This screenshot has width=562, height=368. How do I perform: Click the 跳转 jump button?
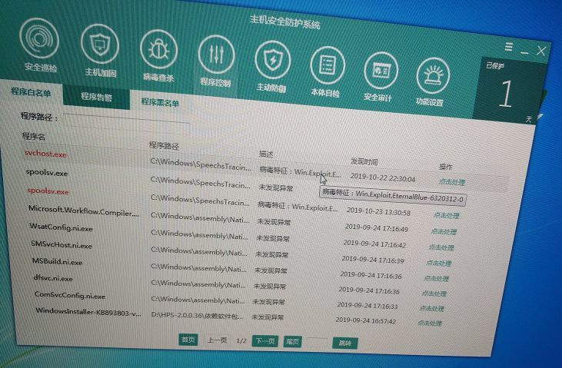(344, 343)
